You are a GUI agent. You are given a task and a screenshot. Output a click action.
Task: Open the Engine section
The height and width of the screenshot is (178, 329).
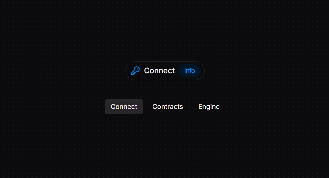tap(209, 107)
